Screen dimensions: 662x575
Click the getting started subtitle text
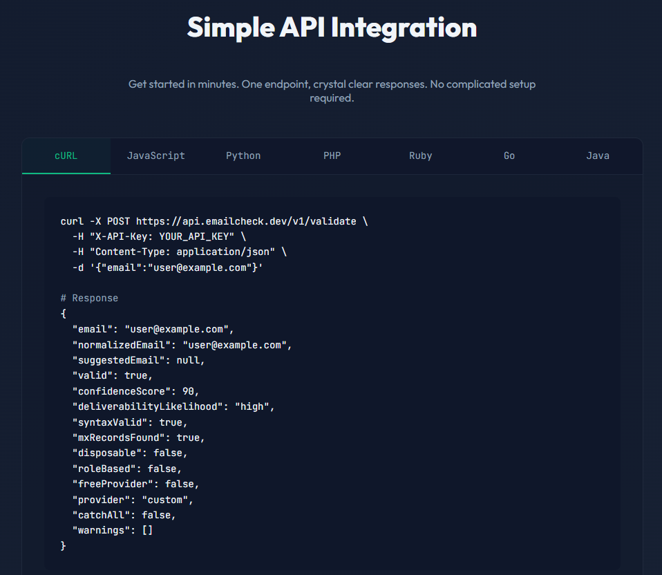pos(332,91)
